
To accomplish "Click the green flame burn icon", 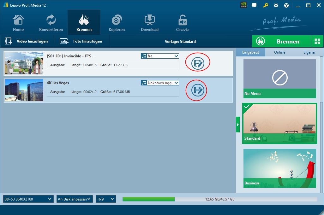I will 260,41.
